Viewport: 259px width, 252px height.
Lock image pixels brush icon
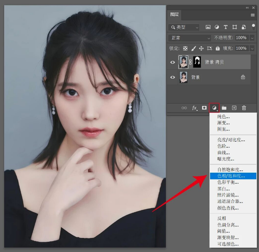coord(193,48)
